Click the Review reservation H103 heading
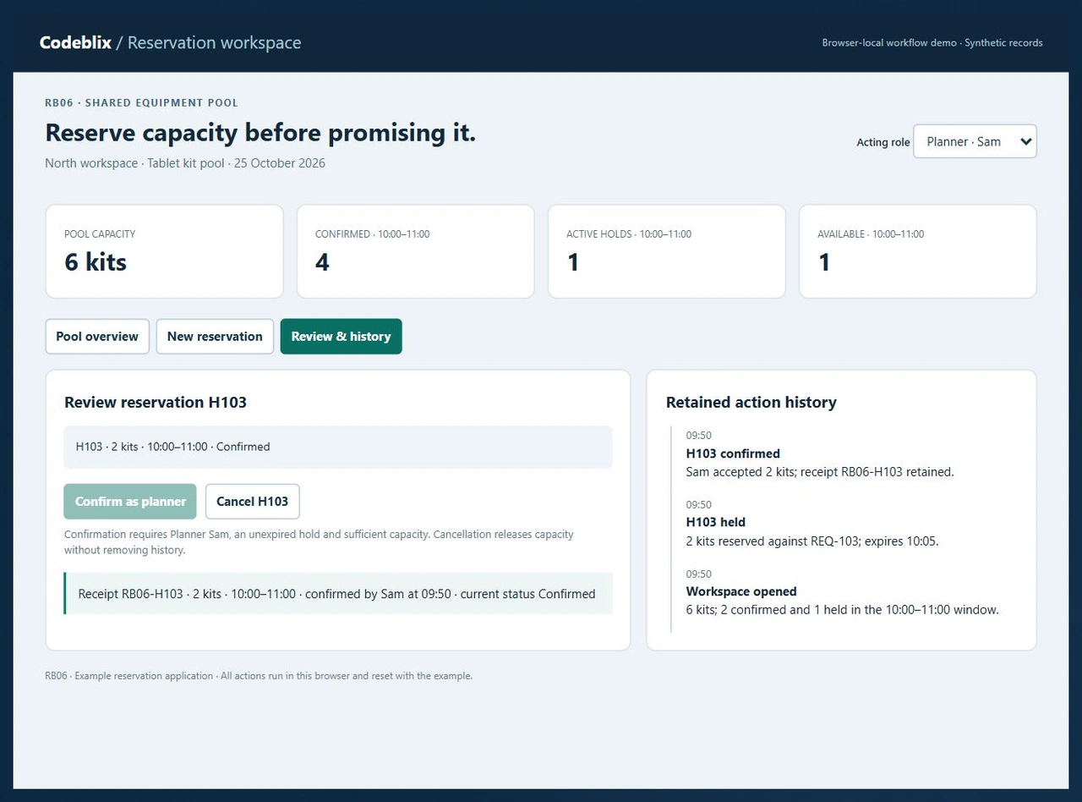The width and height of the screenshot is (1082, 802). pos(156,402)
